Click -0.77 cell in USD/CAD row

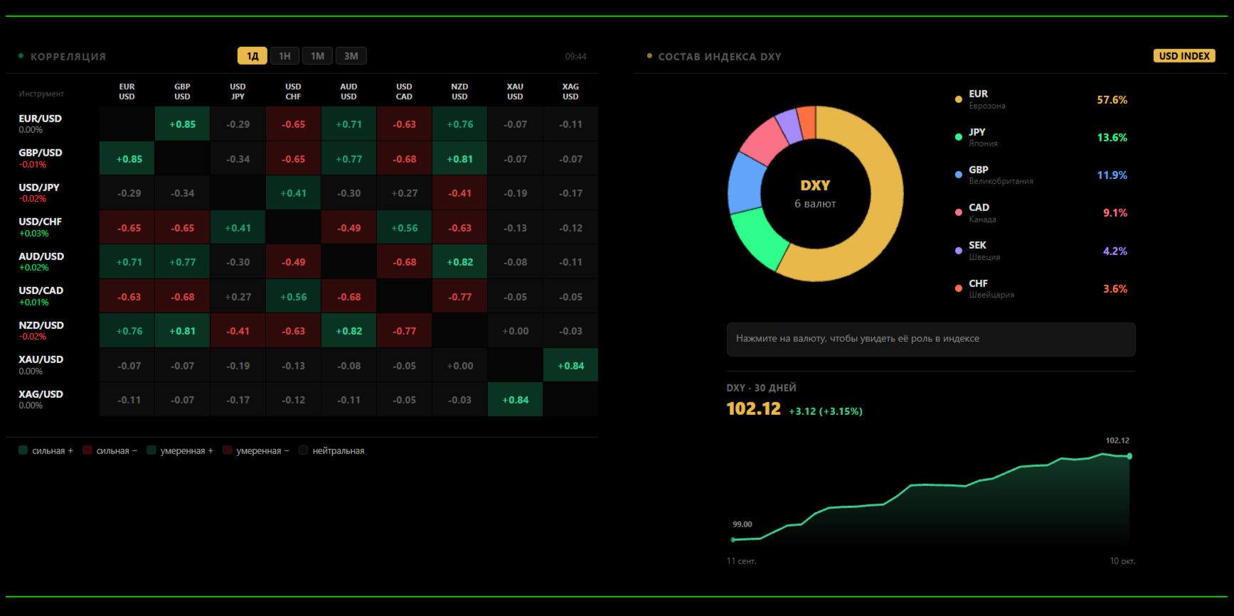(x=459, y=297)
